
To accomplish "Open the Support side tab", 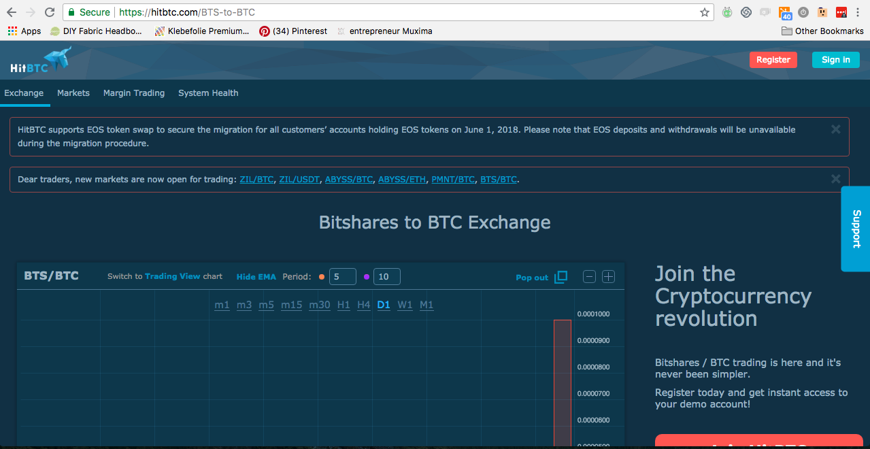I will click(x=856, y=229).
